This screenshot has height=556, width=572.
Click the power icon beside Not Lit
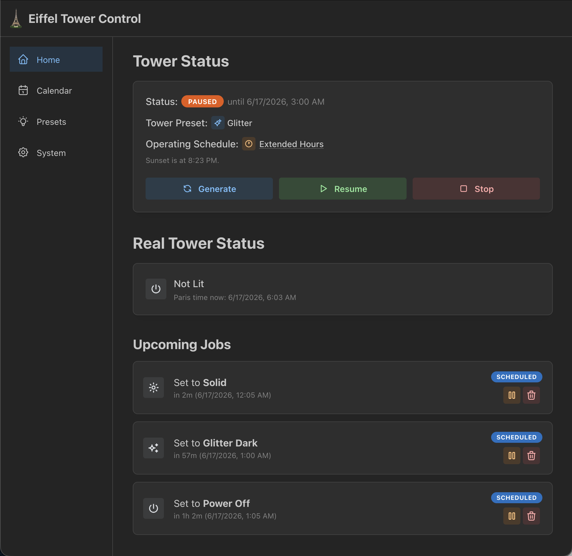pyautogui.click(x=156, y=289)
